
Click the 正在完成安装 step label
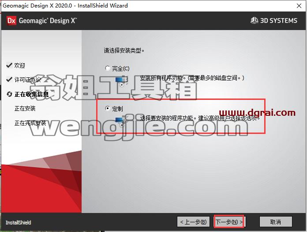[30, 123]
